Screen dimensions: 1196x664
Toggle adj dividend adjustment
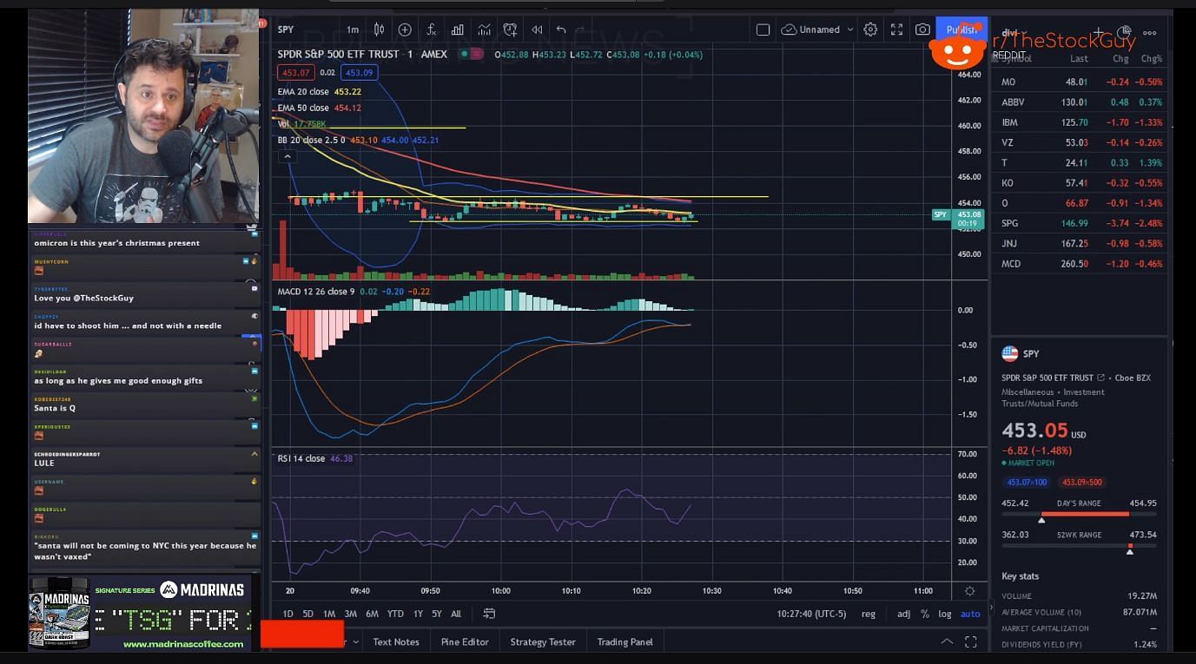pyautogui.click(x=903, y=614)
